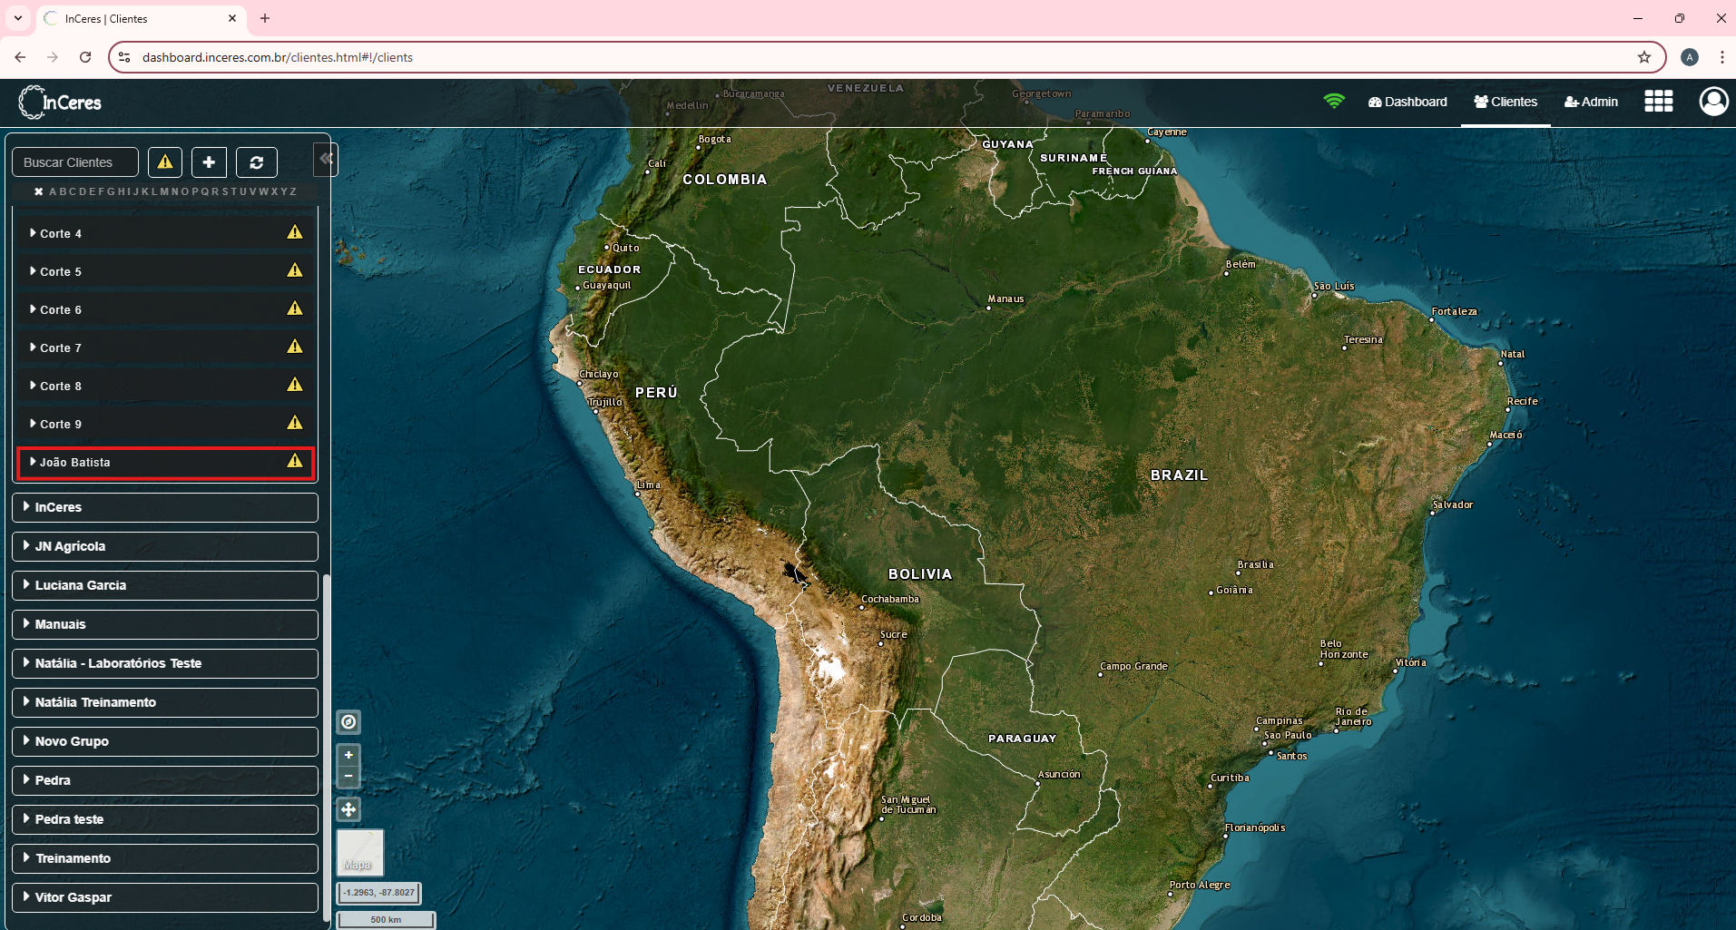Open a new browser tab
This screenshot has width=1736, height=930.
(x=265, y=18)
